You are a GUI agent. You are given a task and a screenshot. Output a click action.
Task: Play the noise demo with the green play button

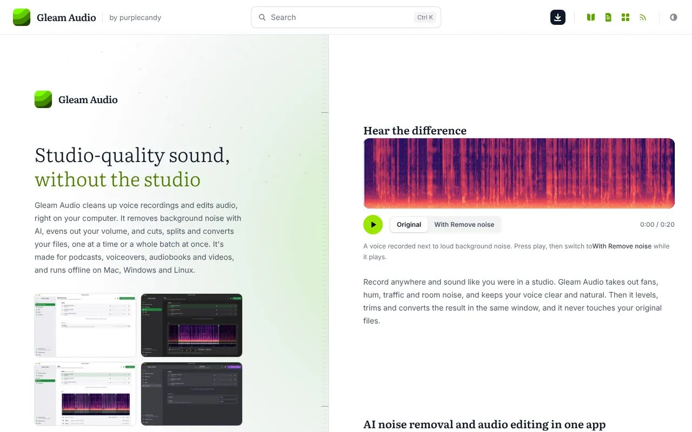[373, 225]
